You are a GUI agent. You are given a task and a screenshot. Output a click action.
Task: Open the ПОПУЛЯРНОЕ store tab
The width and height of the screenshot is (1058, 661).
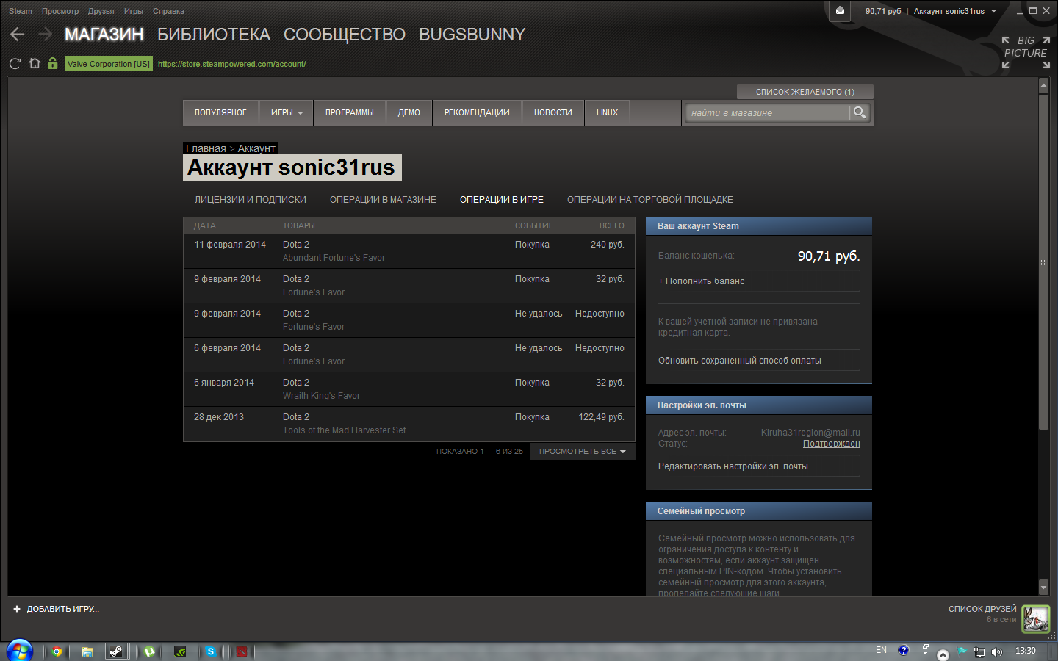220,112
